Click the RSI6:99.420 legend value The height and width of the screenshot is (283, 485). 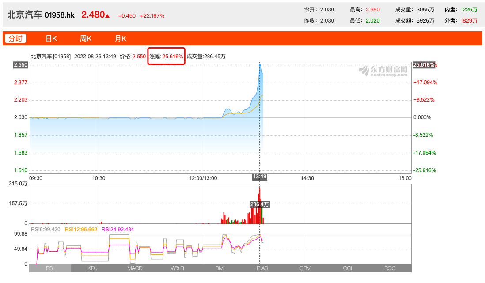(45, 230)
